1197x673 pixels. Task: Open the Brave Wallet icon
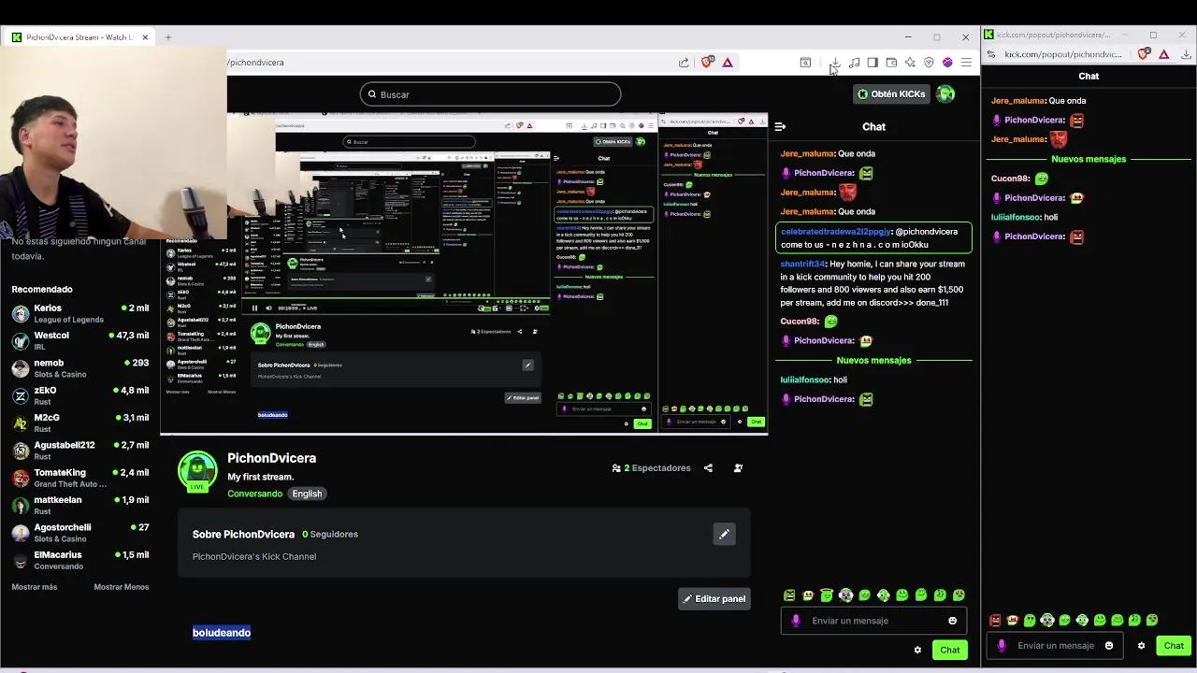891,63
